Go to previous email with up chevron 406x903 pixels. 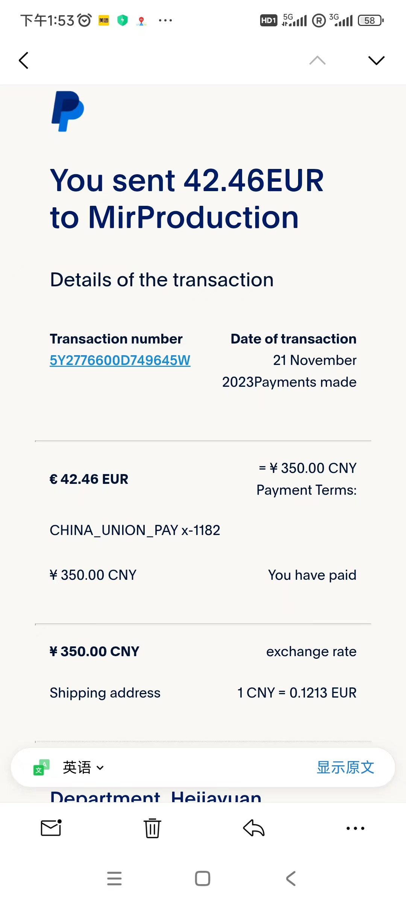317,61
